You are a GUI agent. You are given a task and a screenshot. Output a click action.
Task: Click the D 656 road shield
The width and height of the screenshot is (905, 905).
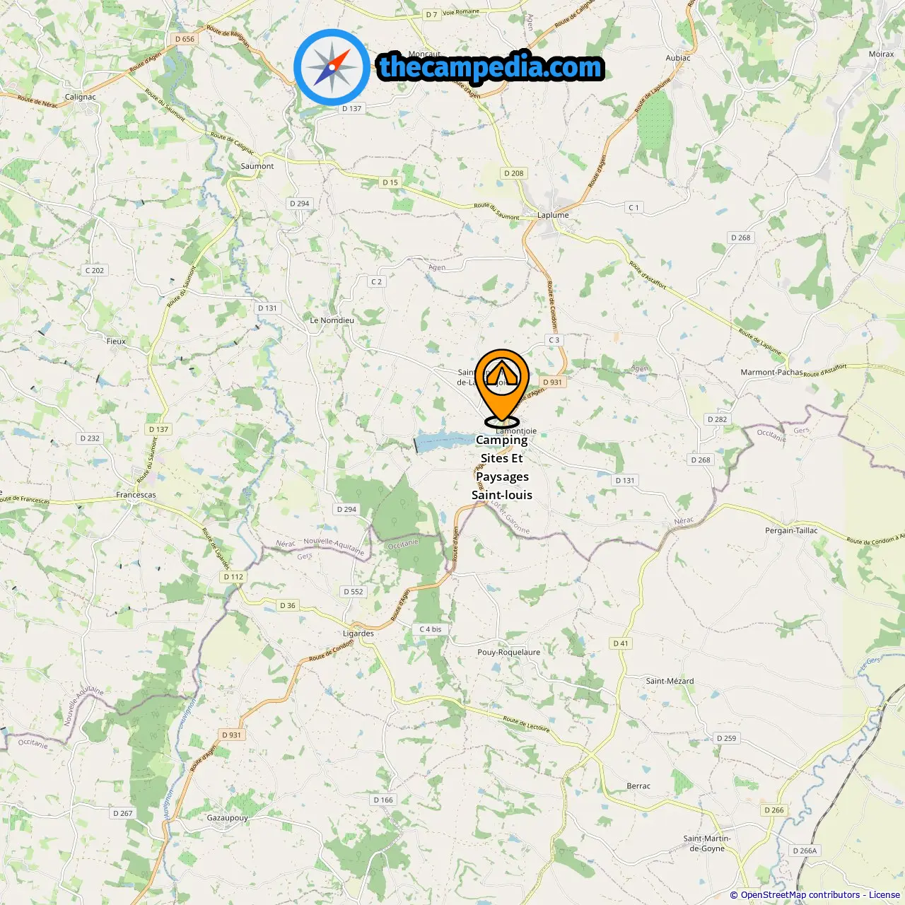(x=185, y=39)
